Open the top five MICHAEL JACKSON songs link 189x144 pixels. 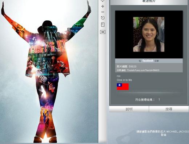coord(163,133)
